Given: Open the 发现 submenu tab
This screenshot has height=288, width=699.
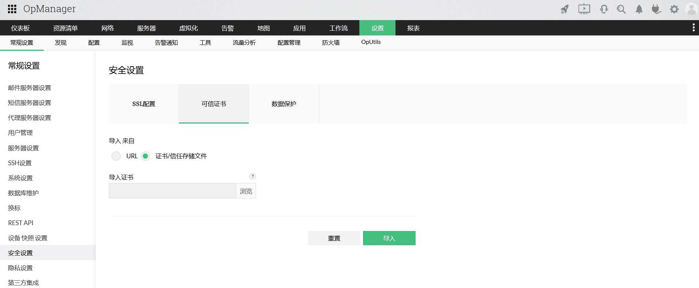Looking at the screenshot, I should pos(61,43).
